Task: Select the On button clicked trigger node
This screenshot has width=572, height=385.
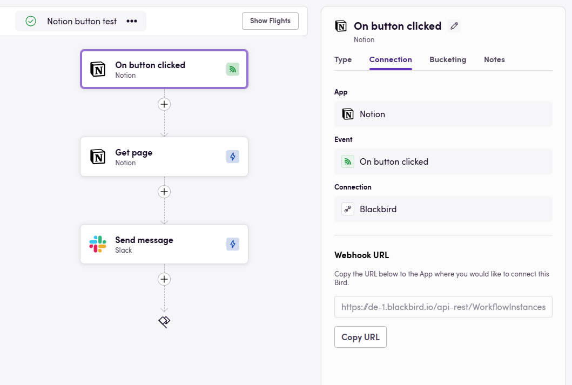Action: point(164,69)
